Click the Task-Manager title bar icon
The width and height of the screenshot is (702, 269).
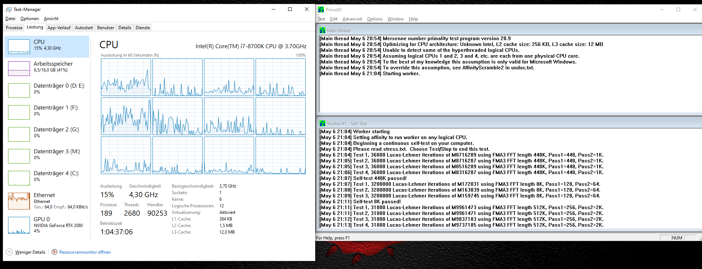(9, 9)
